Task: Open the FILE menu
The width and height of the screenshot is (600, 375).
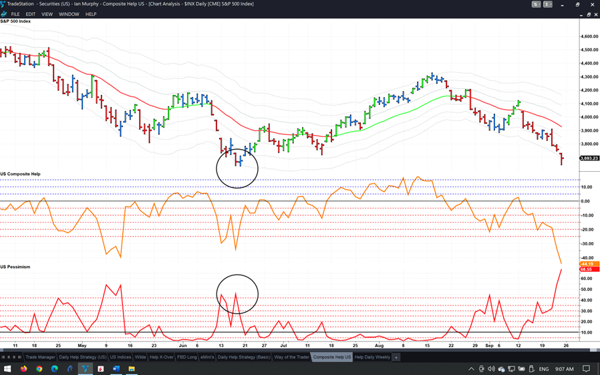Action: pyautogui.click(x=15, y=14)
